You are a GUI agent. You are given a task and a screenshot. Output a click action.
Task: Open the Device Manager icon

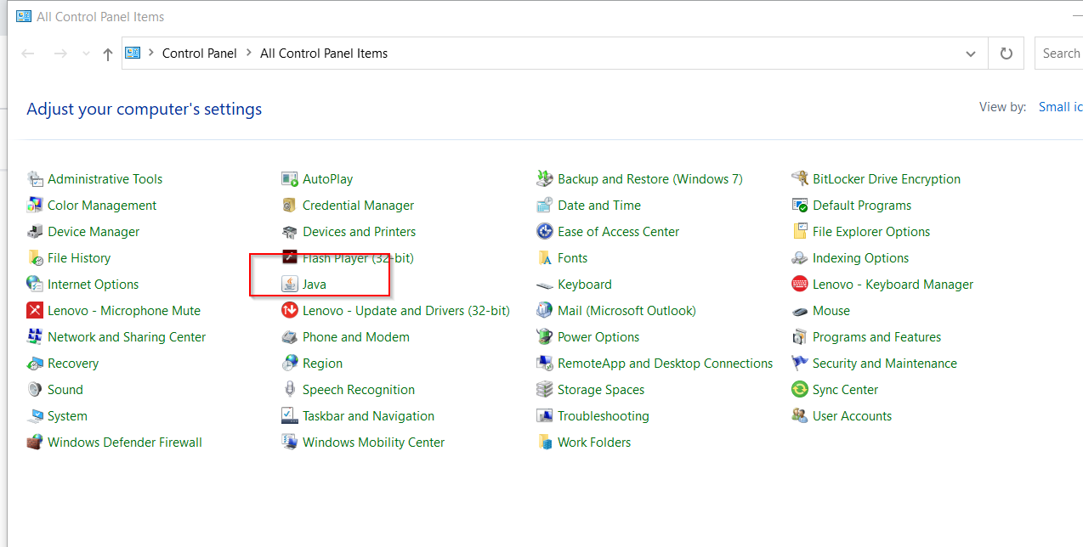click(x=35, y=232)
